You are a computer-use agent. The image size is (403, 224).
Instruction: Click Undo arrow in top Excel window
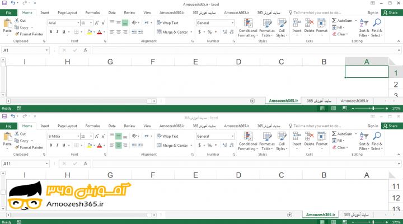pyautogui.click(x=13, y=3)
